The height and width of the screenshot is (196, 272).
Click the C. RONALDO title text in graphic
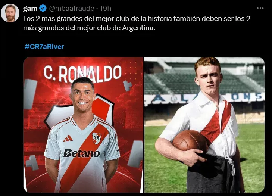[x=82, y=74]
